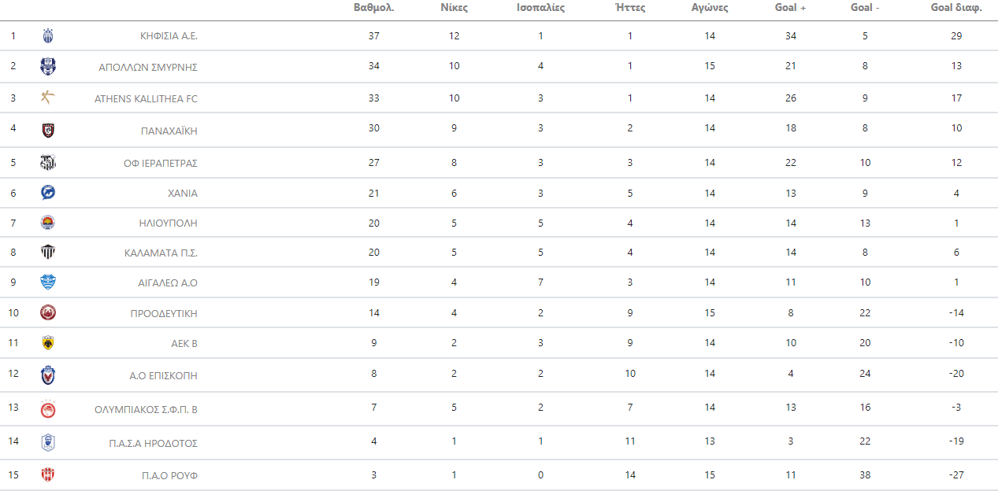The width and height of the screenshot is (998, 491).
Task: Click the ΟΦ ΙΕΡΑΠΕΤΡΑΣ club crest
Action: point(48,163)
